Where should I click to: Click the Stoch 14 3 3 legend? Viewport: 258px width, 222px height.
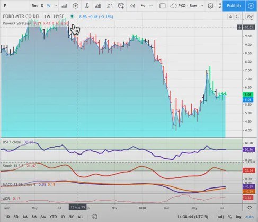pyautogui.click(x=13, y=166)
